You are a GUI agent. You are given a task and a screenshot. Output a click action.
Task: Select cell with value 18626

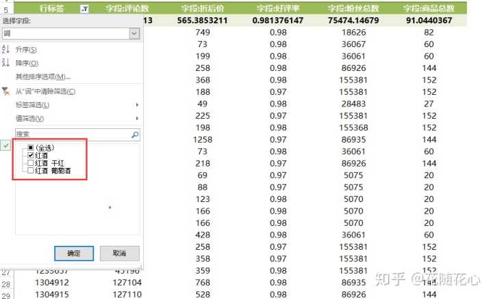pos(353,32)
